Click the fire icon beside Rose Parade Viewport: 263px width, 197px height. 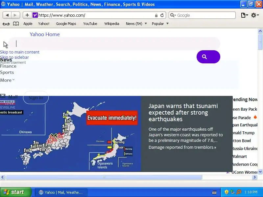pos(255,117)
